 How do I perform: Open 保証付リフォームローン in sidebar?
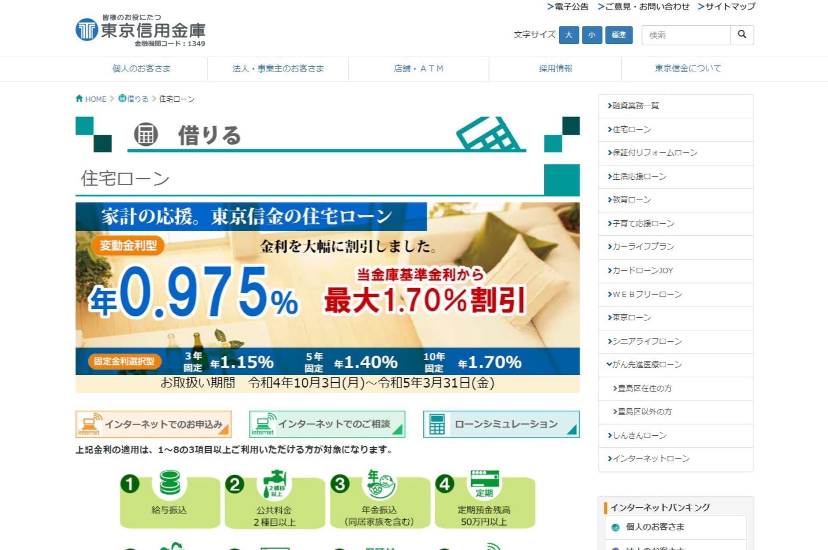pyautogui.click(x=676, y=153)
